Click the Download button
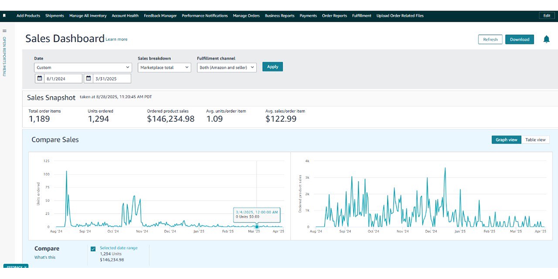Image resolution: width=558 pixels, height=279 pixels. pos(519,39)
